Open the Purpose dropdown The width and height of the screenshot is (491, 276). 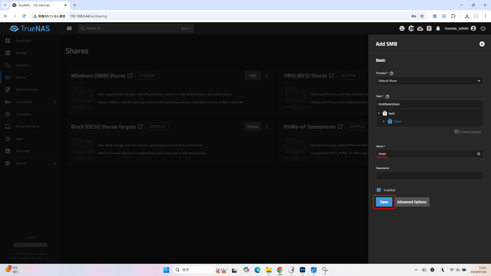(x=429, y=81)
